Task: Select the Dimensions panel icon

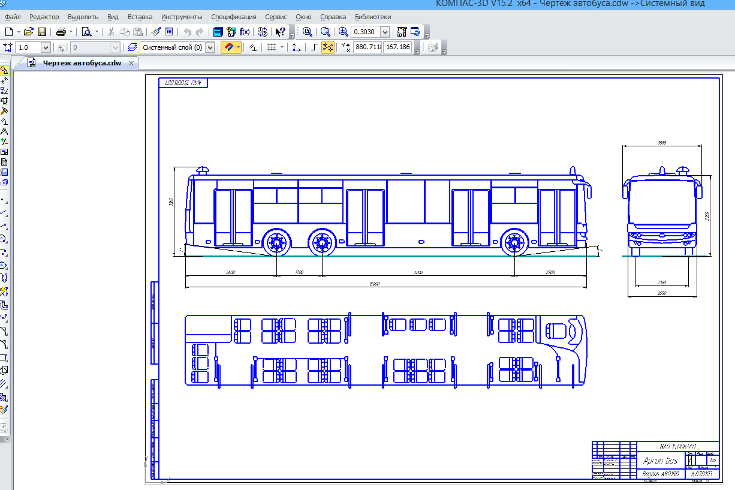Action: tap(4, 80)
